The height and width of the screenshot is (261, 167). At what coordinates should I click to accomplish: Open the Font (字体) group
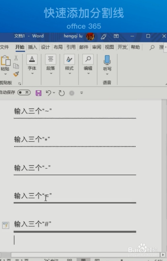pyautogui.click(x=32, y=59)
